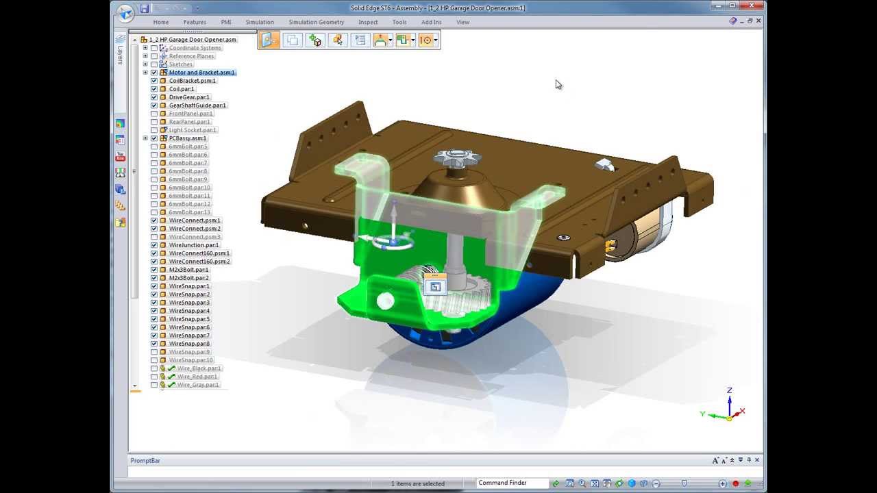
Task: Open the quick access toolbar customize arrow
Action: tap(197, 8)
